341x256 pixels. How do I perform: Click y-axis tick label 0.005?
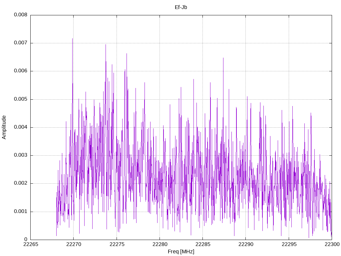point(21,99)
